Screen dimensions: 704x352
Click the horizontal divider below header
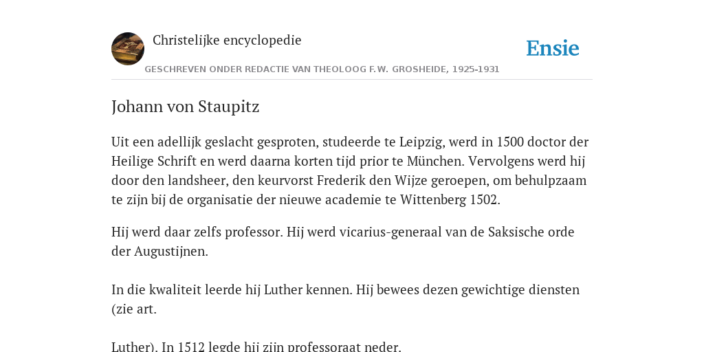[352, 80]
